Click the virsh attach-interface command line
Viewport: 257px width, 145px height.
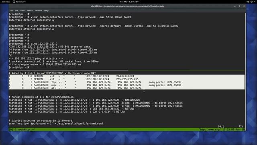pyautogui.click(x=94, y=26)
